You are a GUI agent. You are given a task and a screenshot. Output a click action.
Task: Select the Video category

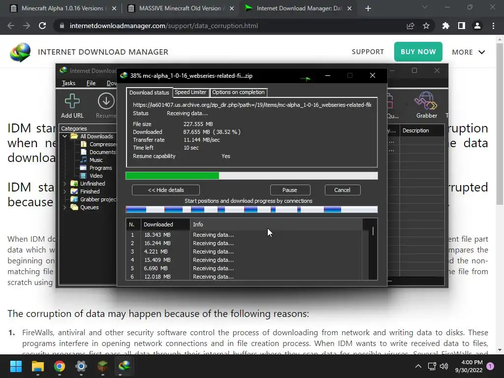92,176
